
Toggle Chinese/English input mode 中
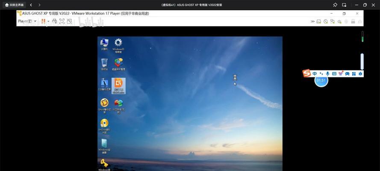click(315, 74)
